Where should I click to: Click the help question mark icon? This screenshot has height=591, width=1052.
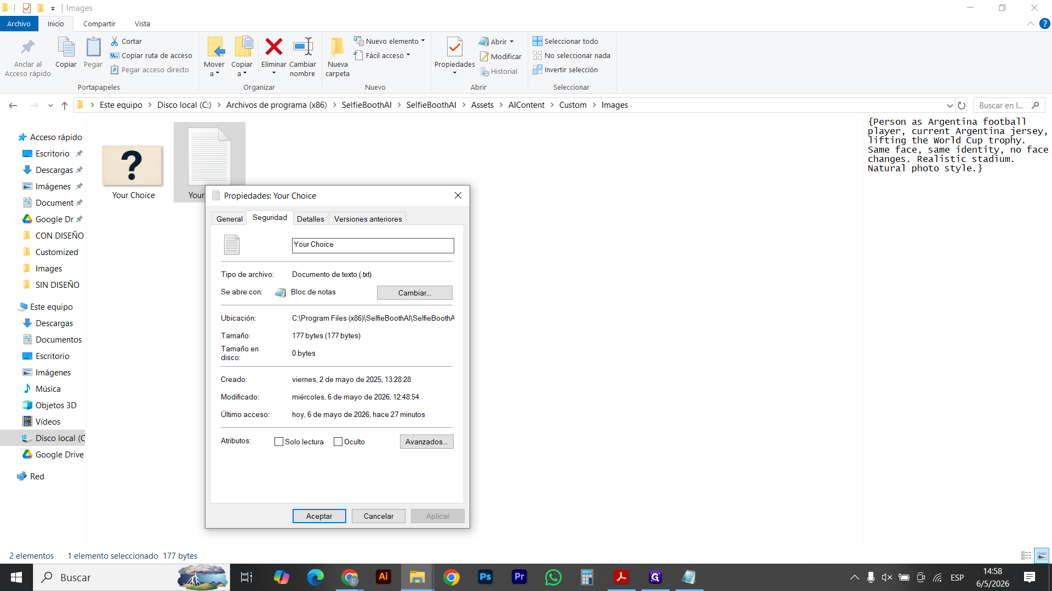tap(1045, 24)
